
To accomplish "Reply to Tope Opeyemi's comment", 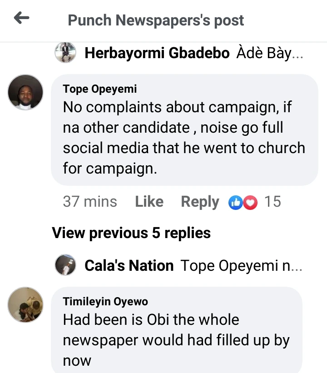I will click(200, 202).
